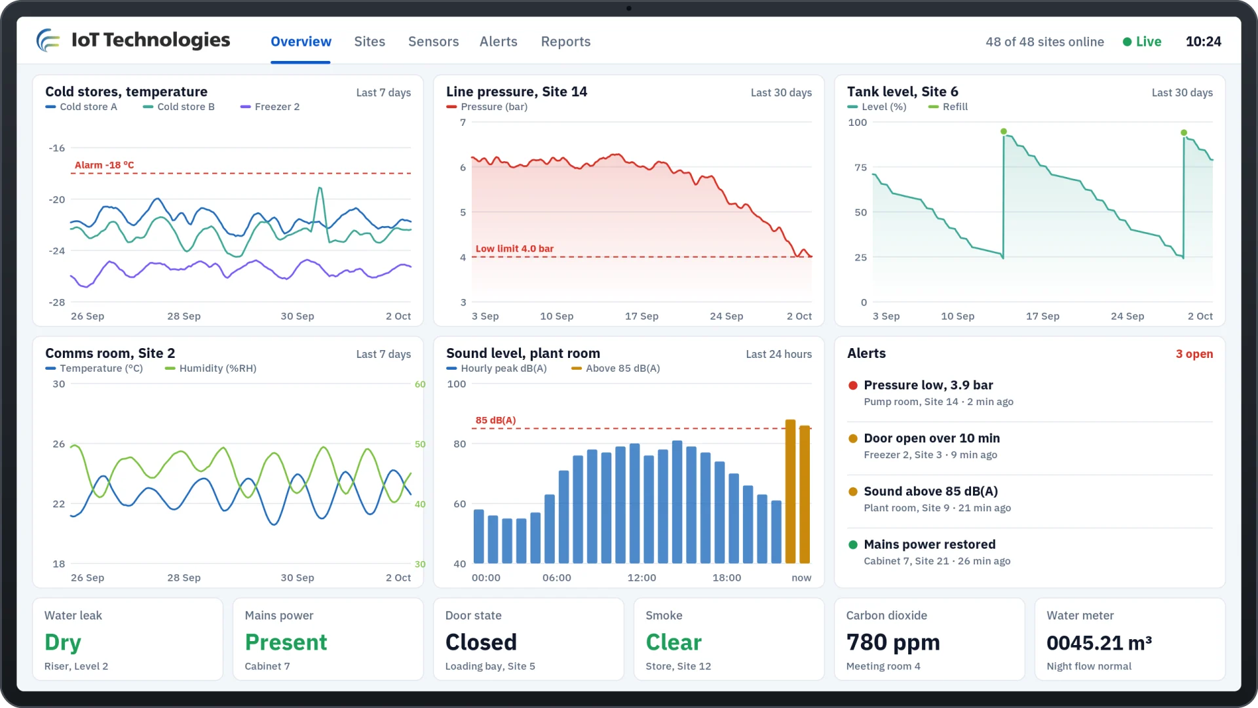Screen dimensions: 1258x708
Task: Click the 48 of 48 sites online text
Action: [1044, 42]
